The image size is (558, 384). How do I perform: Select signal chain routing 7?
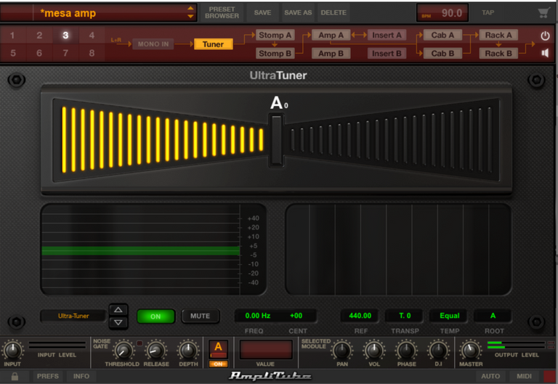[x=65, y=53]
